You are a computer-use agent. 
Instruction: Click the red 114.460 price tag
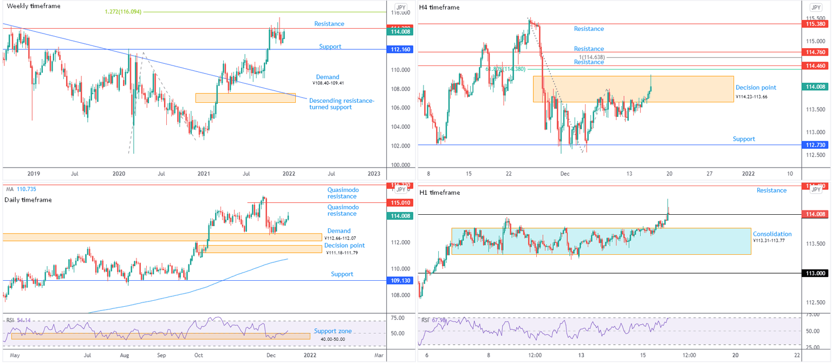[x=816, y=65]
